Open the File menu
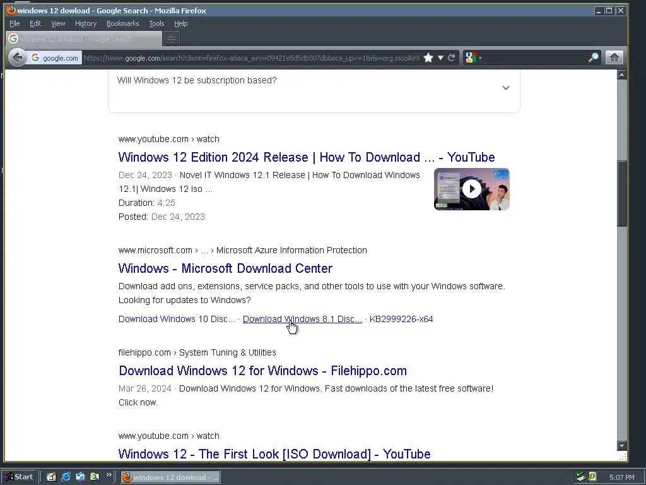646x485 pixels. click(x=15, y=23)
